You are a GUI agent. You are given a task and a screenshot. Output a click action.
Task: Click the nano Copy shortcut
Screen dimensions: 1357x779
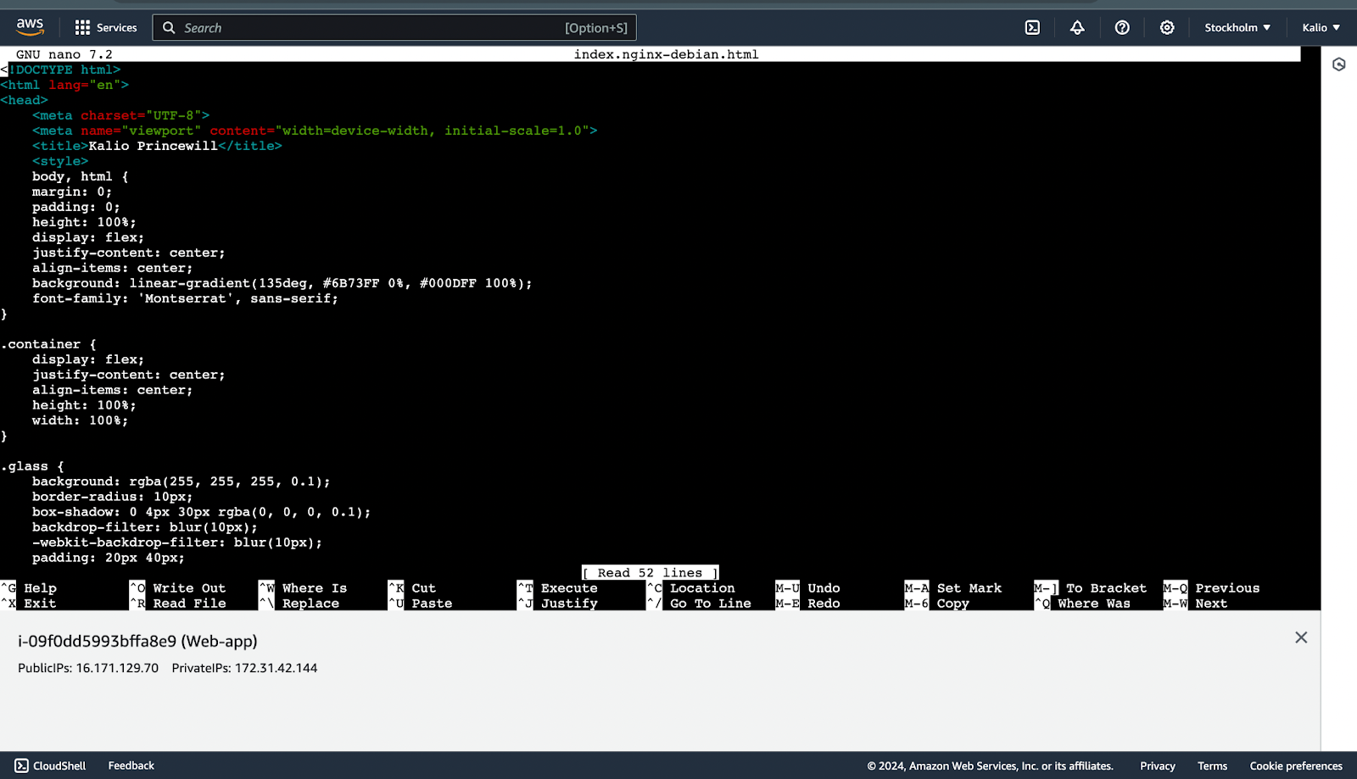coord(937,604)
